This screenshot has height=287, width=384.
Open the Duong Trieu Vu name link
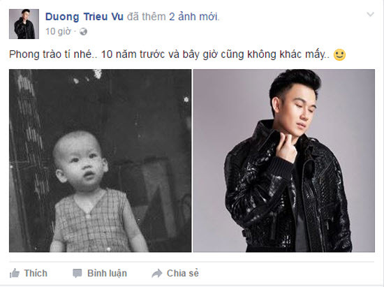84,17
